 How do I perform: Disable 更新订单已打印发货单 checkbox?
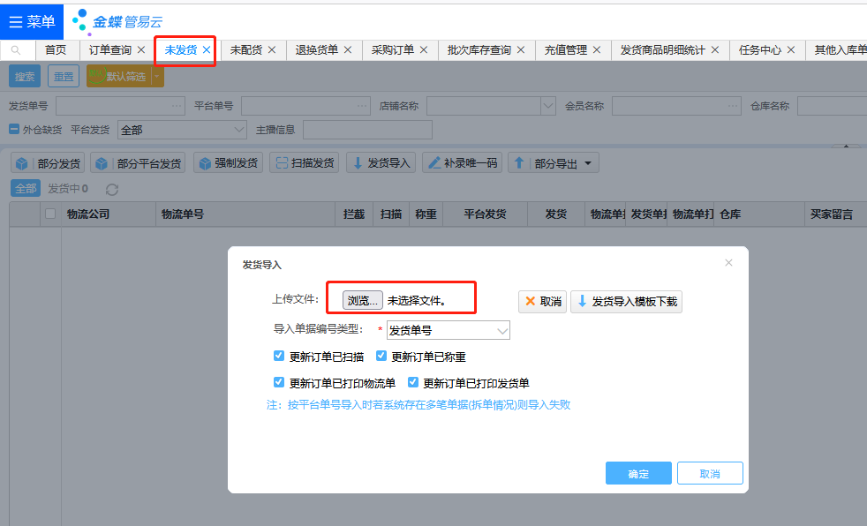pyautogui.click(x=413, y=383)
